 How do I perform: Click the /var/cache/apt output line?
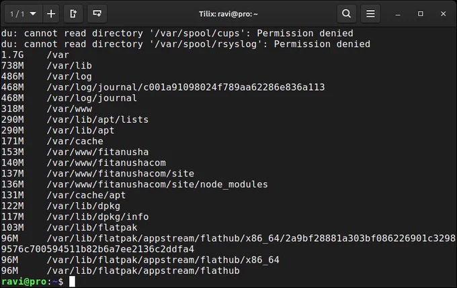[64, 195]
